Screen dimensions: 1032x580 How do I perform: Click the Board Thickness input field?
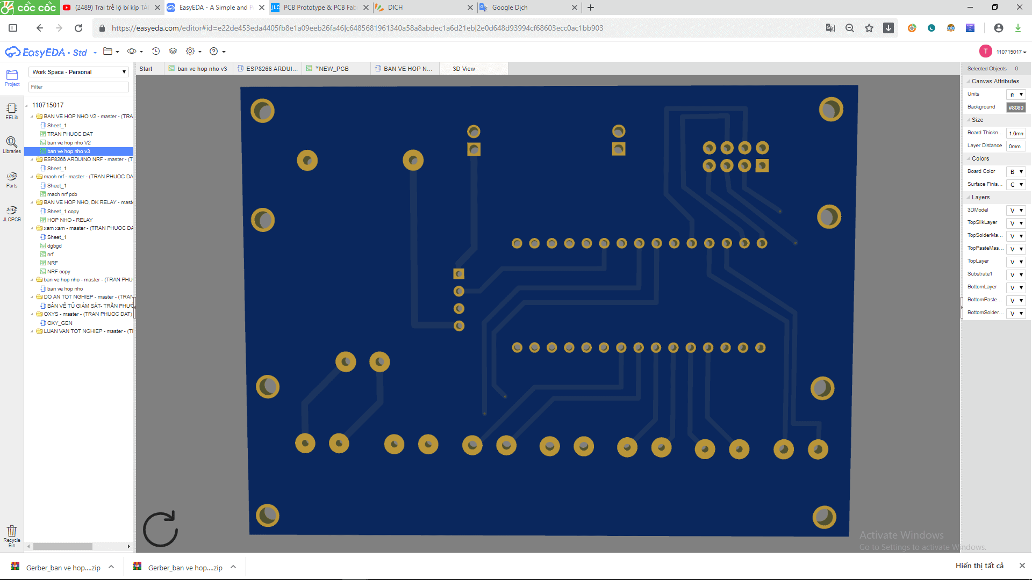[1016, 133]
